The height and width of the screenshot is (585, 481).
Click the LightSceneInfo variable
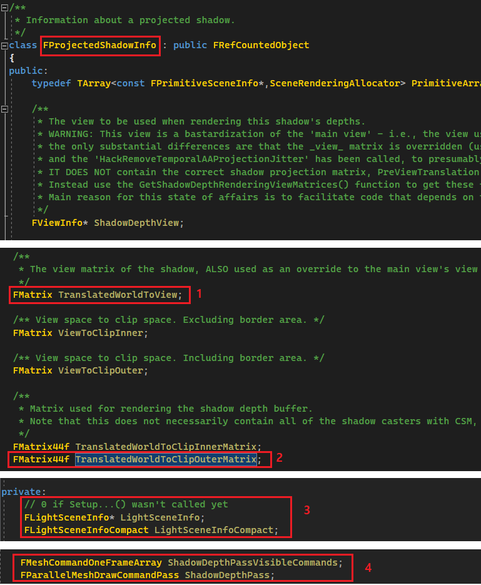[160, 517]
